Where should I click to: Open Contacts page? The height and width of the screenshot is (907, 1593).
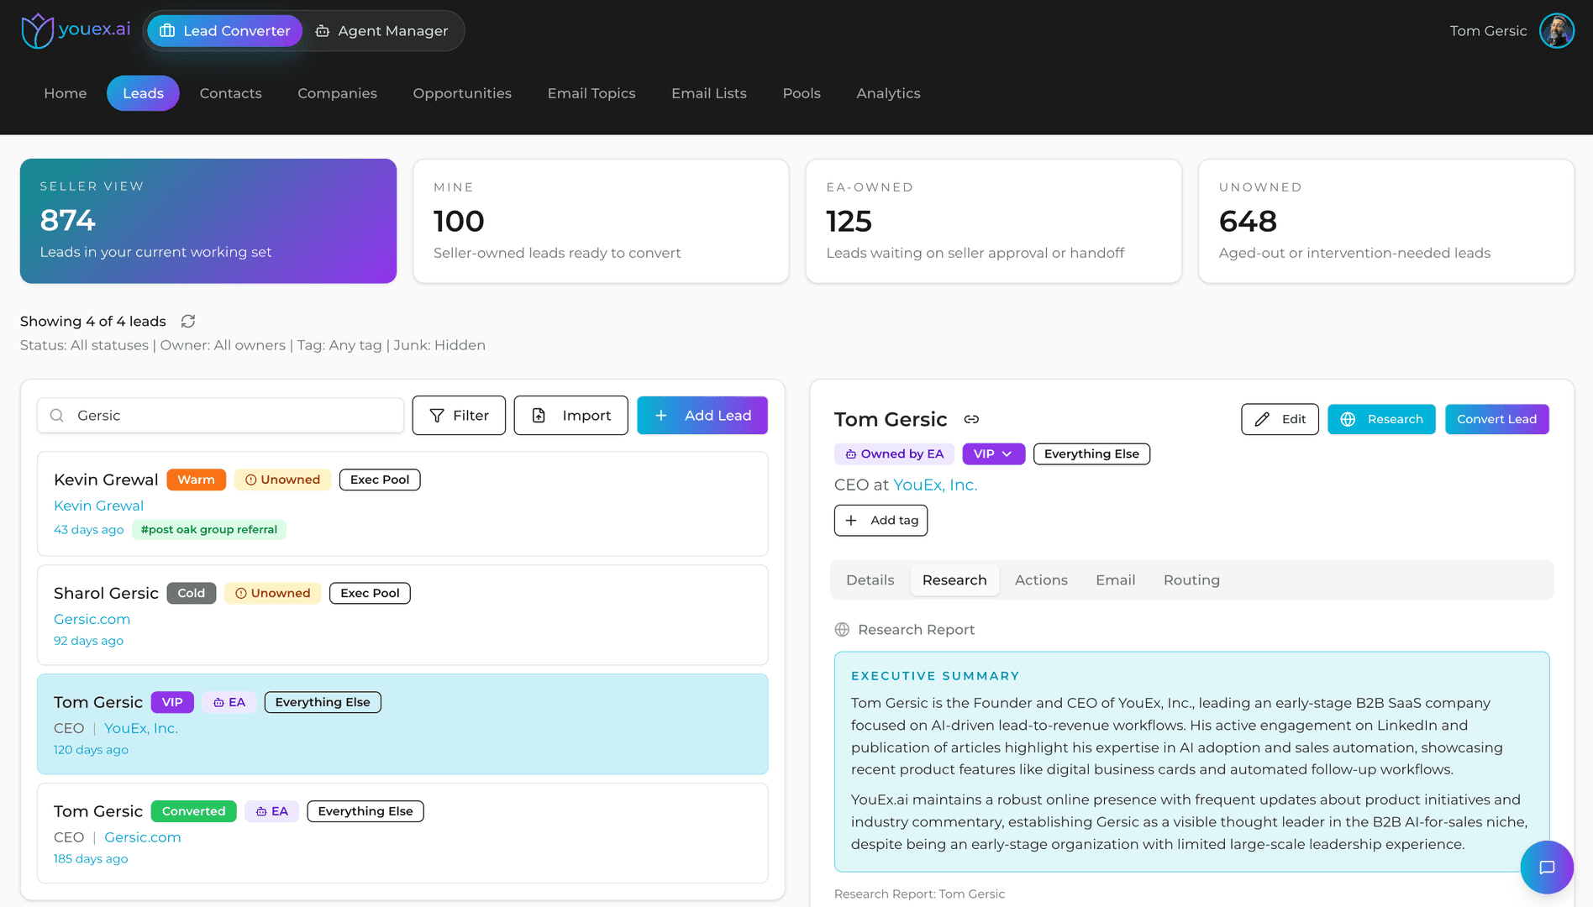point(231,93)
